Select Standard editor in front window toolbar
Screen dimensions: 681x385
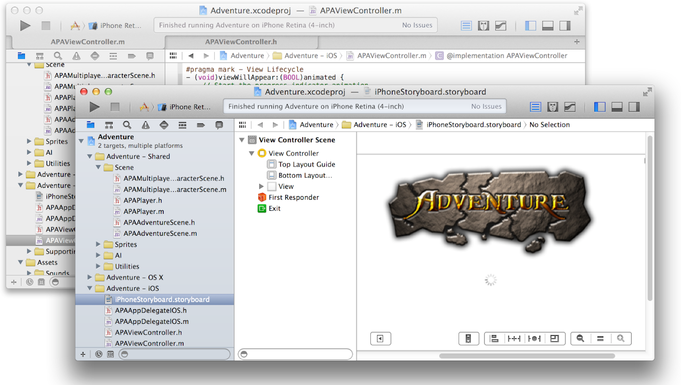(x=535, y=107)
